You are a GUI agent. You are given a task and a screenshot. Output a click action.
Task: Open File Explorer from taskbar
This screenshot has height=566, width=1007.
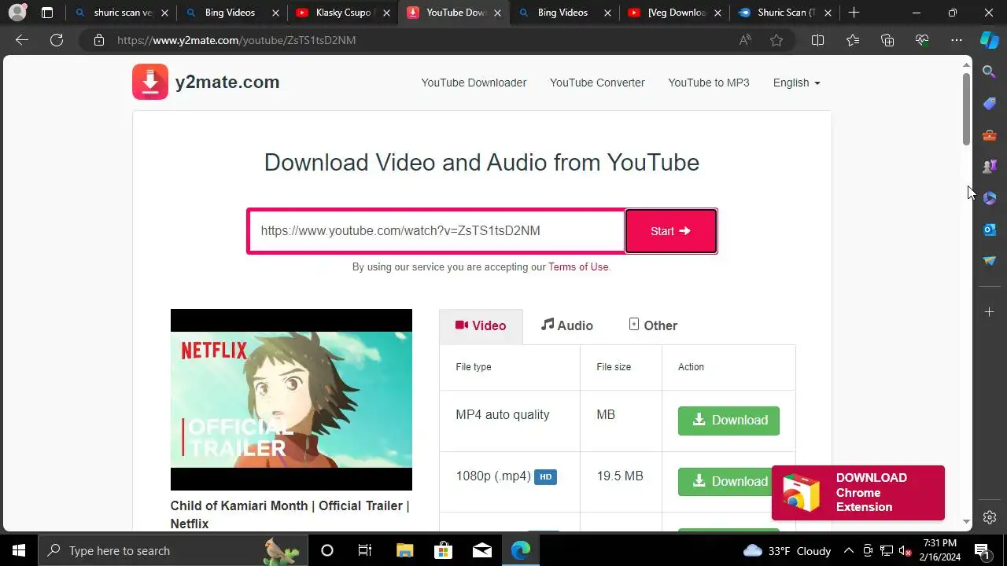coord(404,550)
